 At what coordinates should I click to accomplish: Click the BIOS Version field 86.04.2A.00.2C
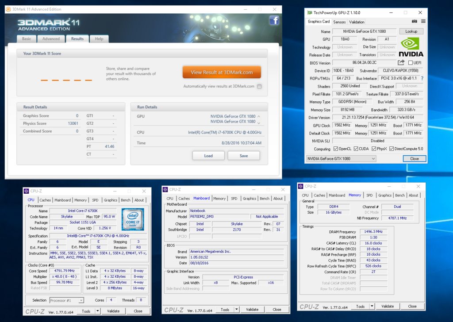pyautogui.click(x=365, y=62)
